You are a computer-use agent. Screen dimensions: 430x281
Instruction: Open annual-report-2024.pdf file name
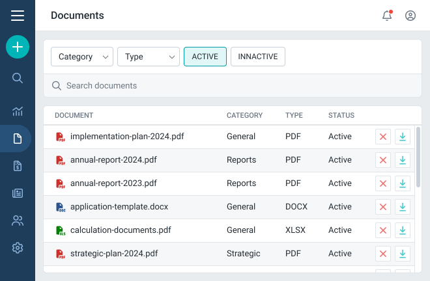[113, 159]
